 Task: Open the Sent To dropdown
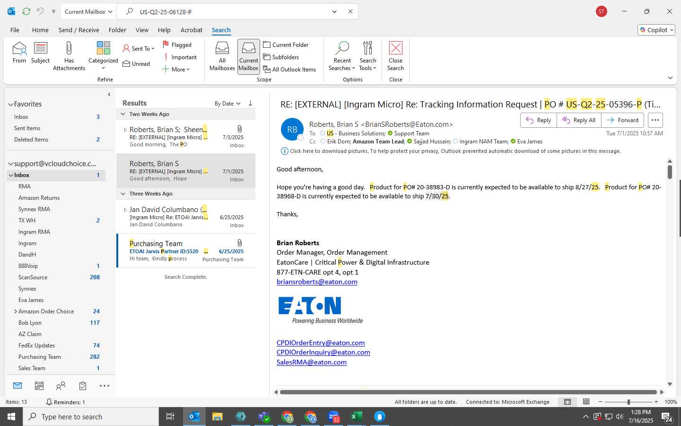(x=139, y=48)
